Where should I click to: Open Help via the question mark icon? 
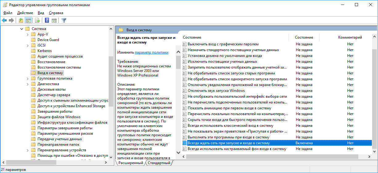(x=47, y=21)
